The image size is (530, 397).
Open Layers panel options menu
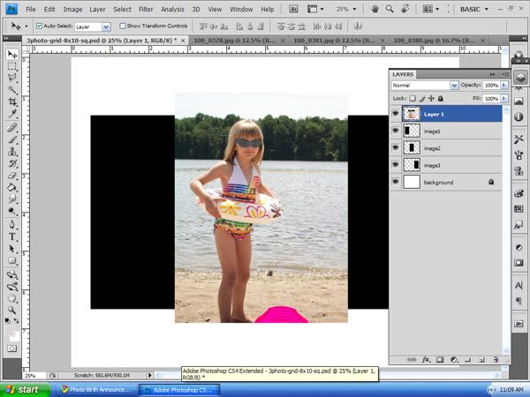[x=505, y=74]
